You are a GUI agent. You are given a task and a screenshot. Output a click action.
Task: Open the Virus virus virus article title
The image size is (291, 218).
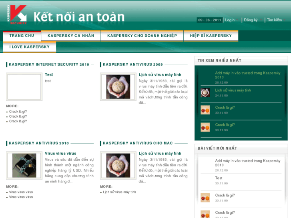pyautogui.click(x=60, y=154)
